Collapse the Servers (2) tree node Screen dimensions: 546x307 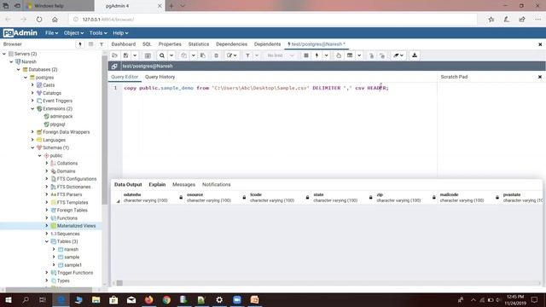[4, 54]
